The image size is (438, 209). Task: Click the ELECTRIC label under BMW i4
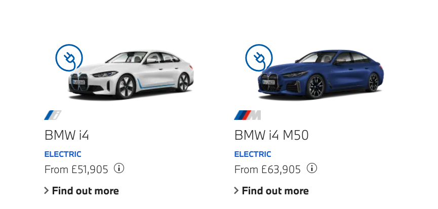pyautogui.click(x=63, y=154)
